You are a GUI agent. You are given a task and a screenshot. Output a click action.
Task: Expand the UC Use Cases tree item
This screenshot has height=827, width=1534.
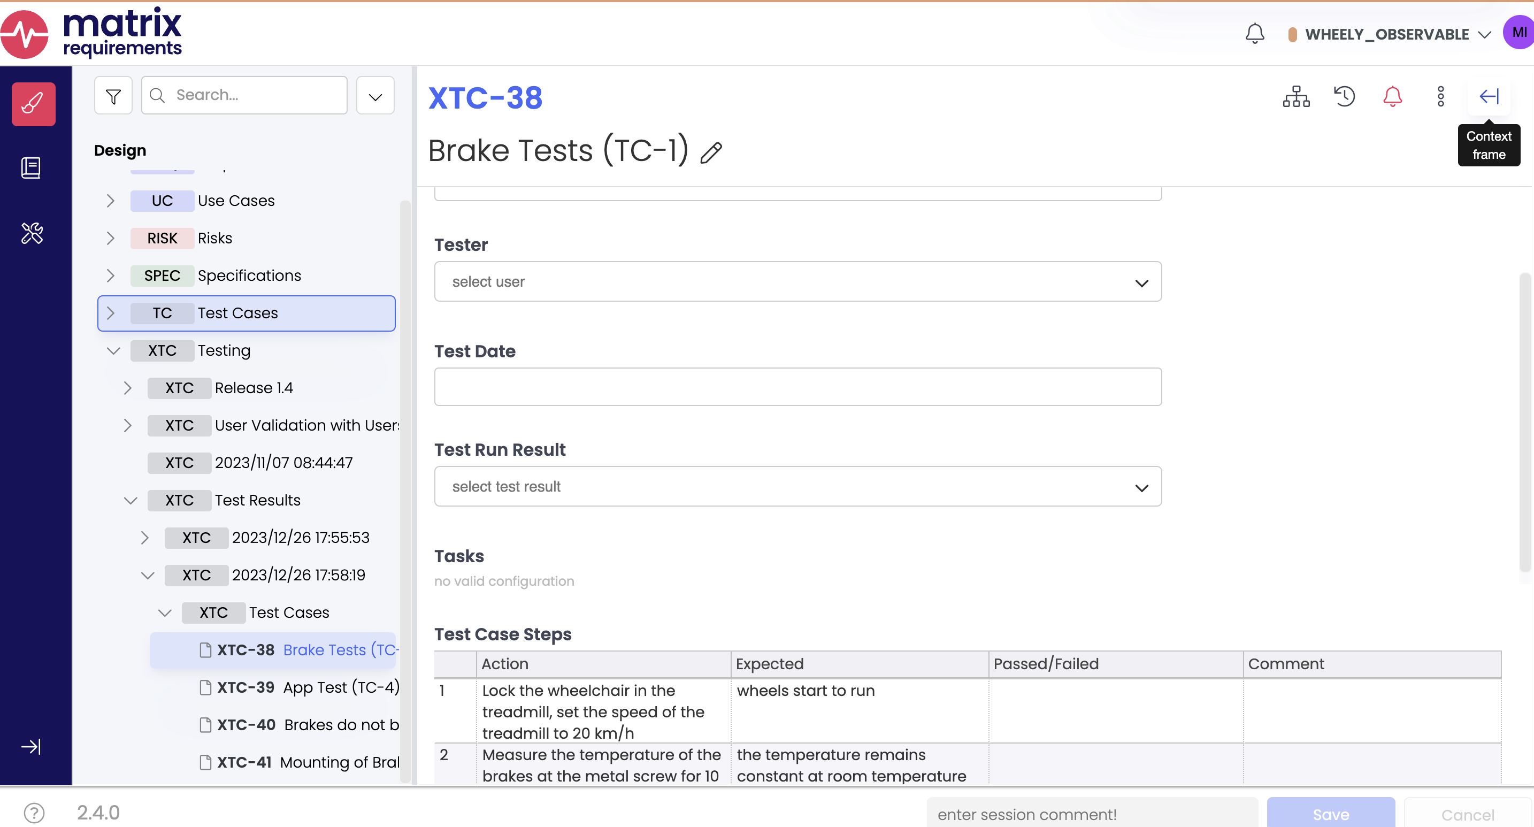pos(110,201)
